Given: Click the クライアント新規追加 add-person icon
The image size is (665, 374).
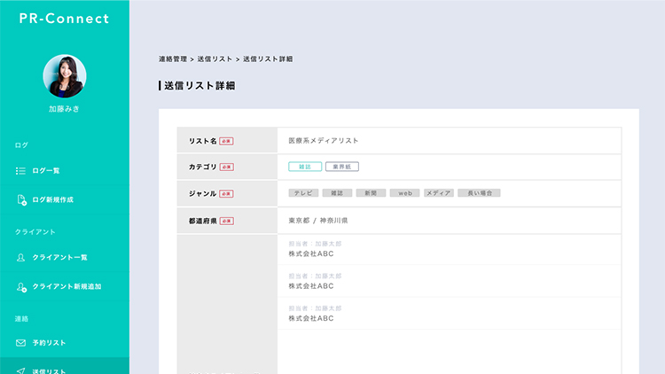Looking at the screenshot, I should (21, 287).
